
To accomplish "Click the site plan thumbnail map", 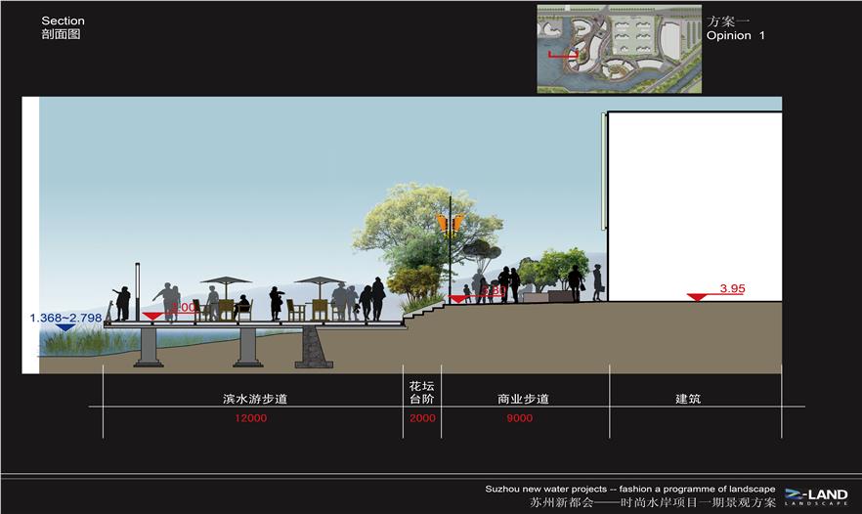I will (x=620, y=49).
